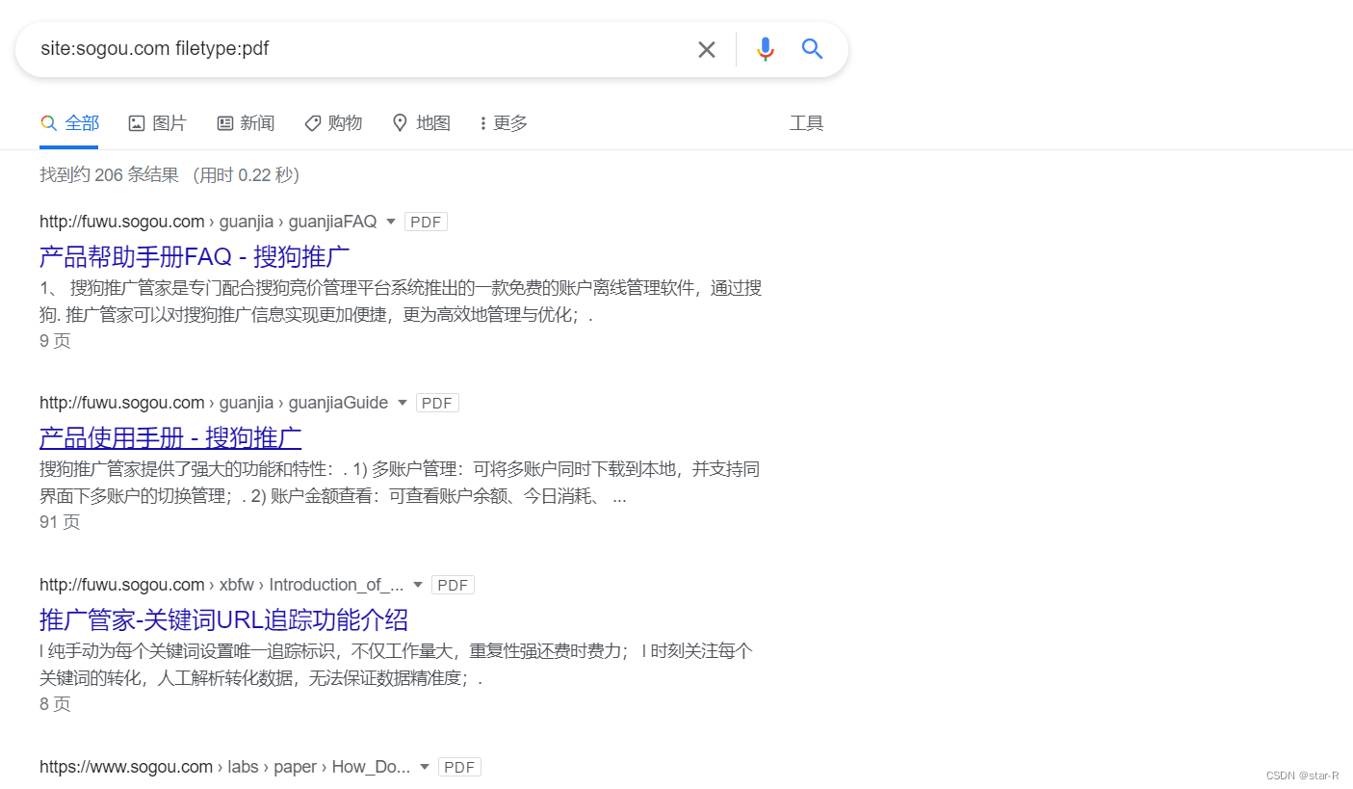Click the URL text ending in guanjiaFAQ
Viewport: 1353px width, 789px height.
coord(208,222)
